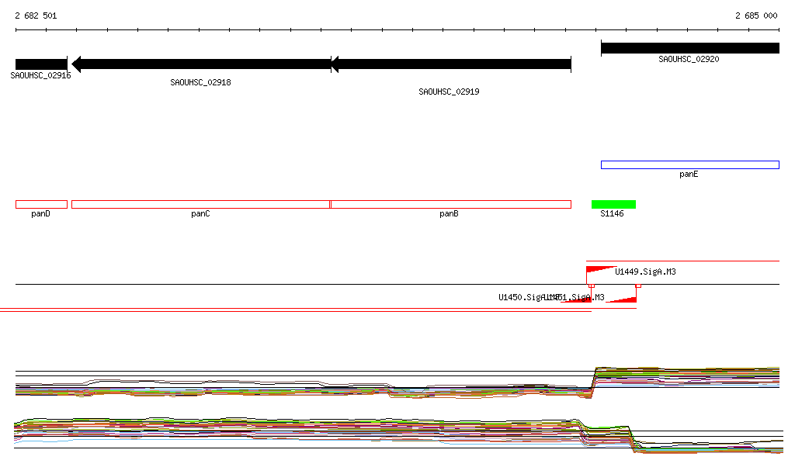
Task: Click the SAOUHSC_02920 text label
Action: pyautogui.click(x=689, y=59)
